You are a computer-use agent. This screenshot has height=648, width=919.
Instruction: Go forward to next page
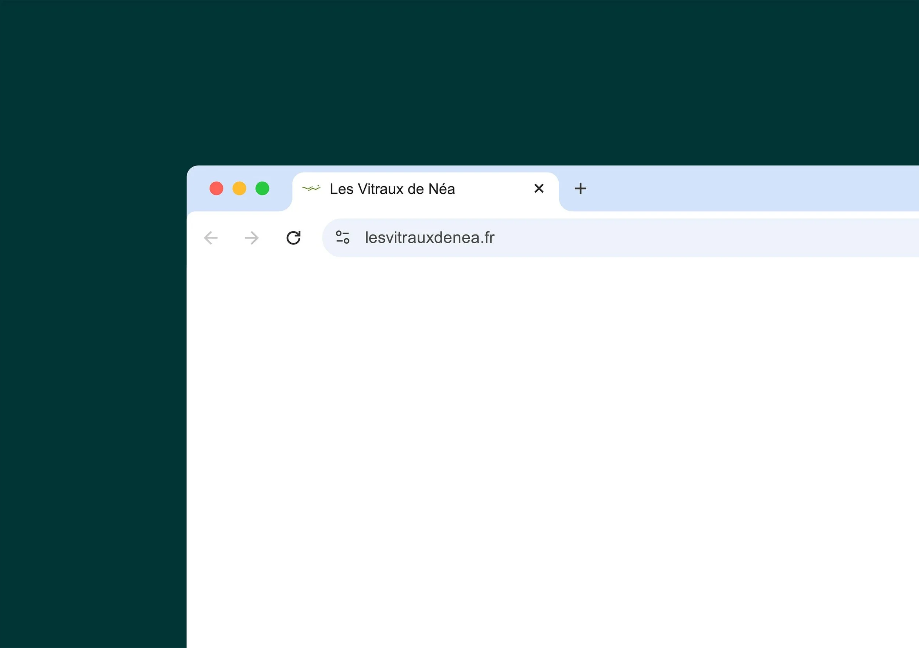tap(252, 238)
